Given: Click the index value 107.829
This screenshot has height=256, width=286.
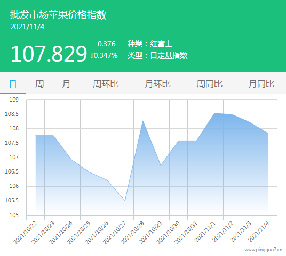Looking at the screenshot, I should point(49,54).
